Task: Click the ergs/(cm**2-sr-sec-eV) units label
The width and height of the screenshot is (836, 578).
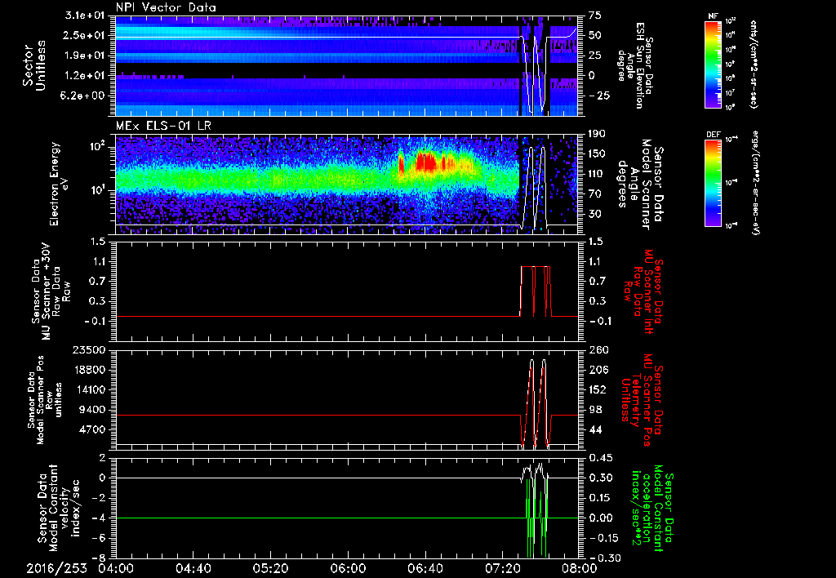Action: tap(757, 183)
